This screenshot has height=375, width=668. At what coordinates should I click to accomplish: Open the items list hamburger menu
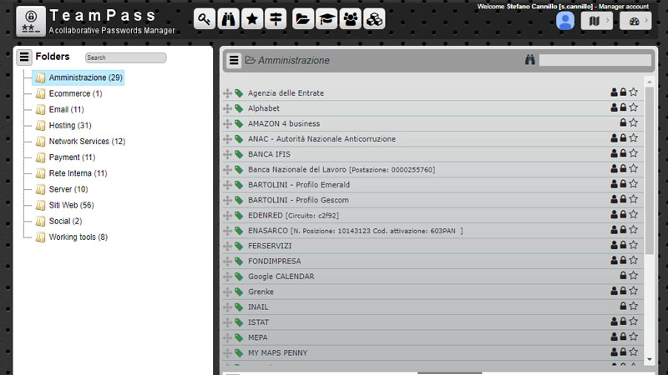point(235,60)
